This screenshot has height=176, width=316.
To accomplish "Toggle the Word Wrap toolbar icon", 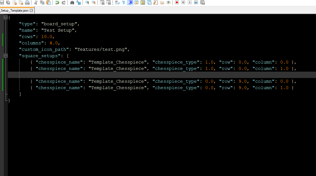I will [x=117, y=2].
